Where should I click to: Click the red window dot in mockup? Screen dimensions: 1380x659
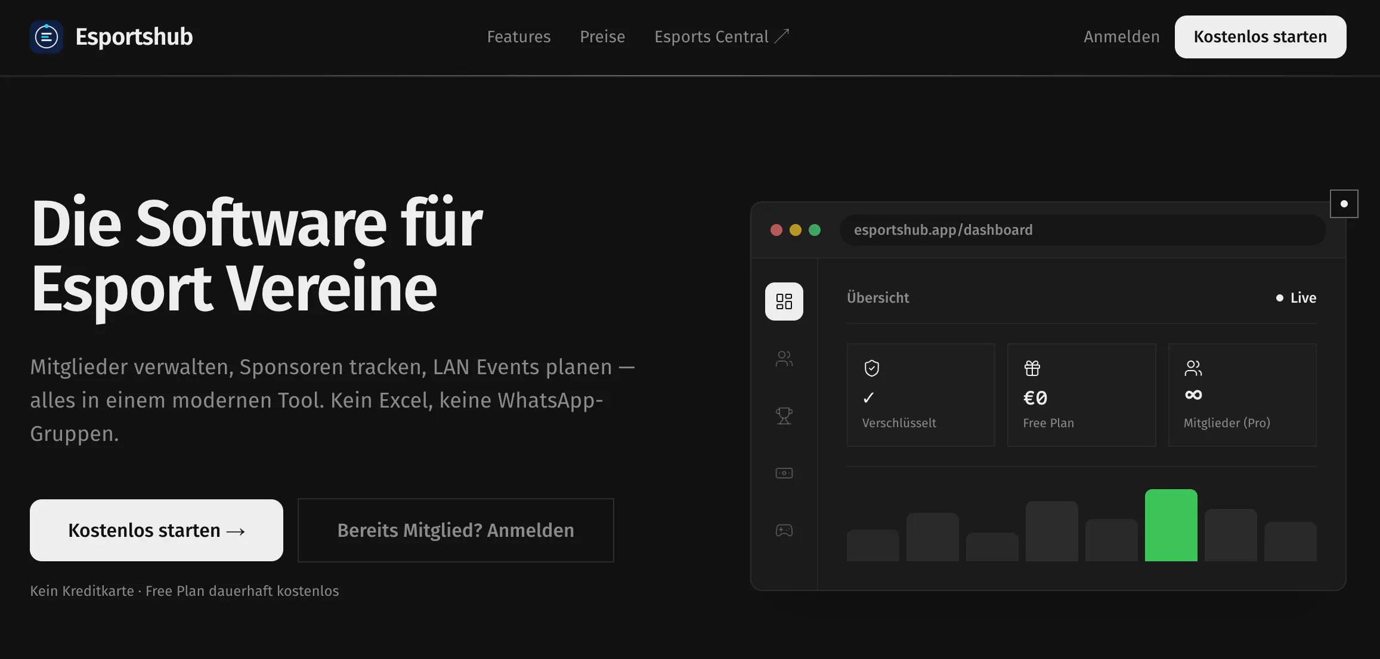(776, 230)
